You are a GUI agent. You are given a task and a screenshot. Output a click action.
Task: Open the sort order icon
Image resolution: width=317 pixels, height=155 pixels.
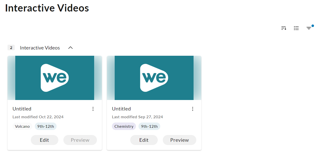point(284,28)
